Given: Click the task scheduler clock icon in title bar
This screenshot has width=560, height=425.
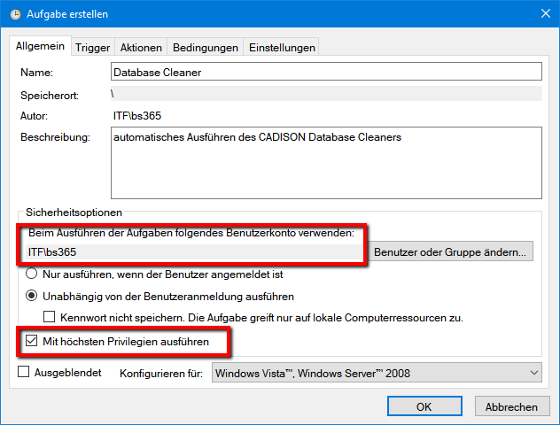Looking at the screenshot, I should (x=15, y=14).
